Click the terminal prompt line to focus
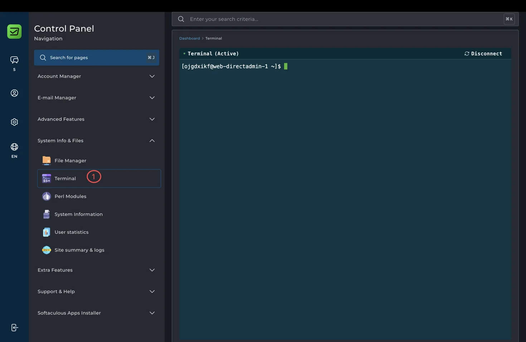Viewport: 526px width, 342px height. 234,67
